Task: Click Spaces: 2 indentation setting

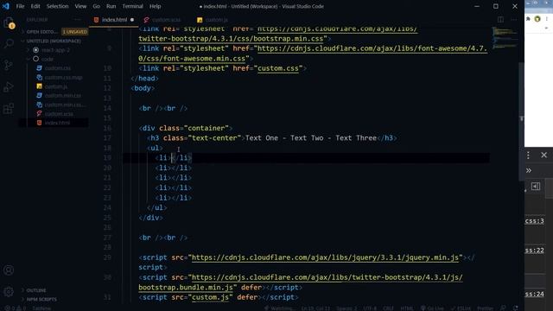Action: coord(346,308)
